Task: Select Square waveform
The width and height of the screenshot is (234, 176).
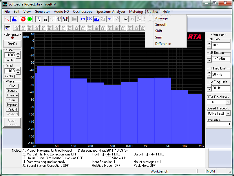Action: [12, 91]
